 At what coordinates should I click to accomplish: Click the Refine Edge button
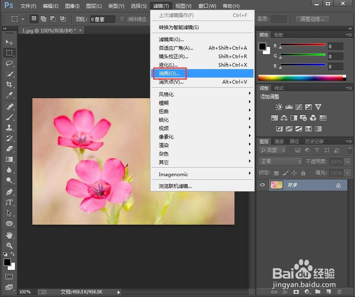(x=312, y=19)
